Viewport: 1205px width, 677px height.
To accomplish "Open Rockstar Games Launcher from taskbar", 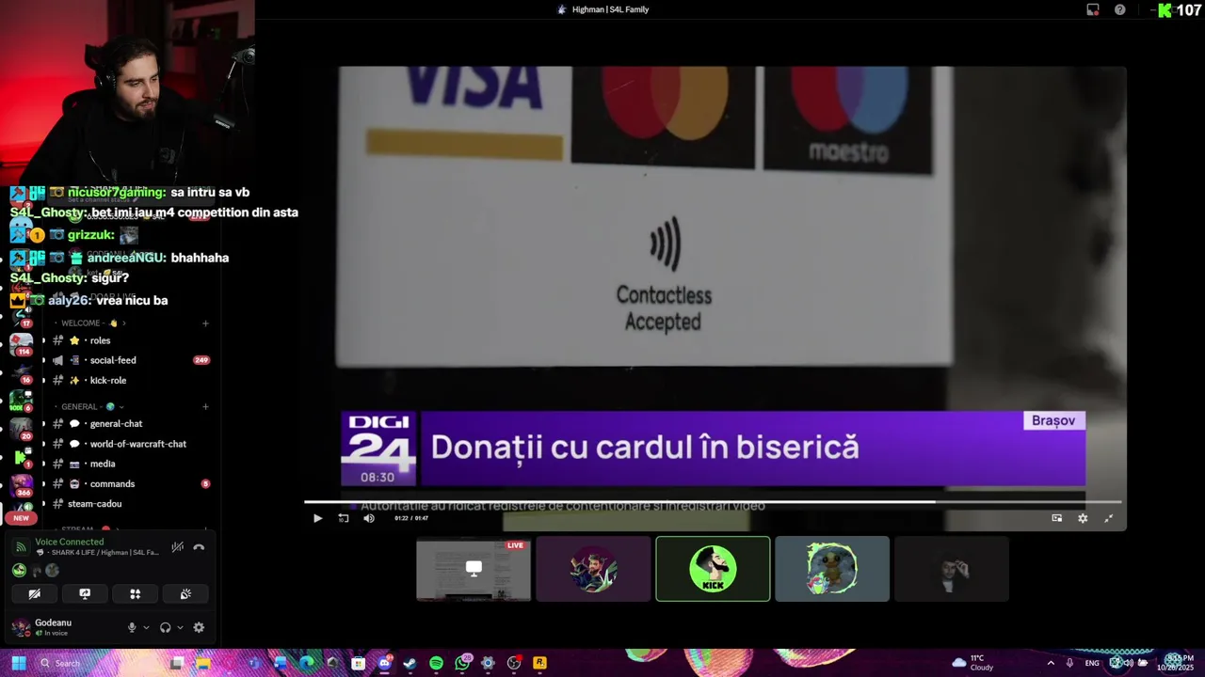I will click(539, 663).
